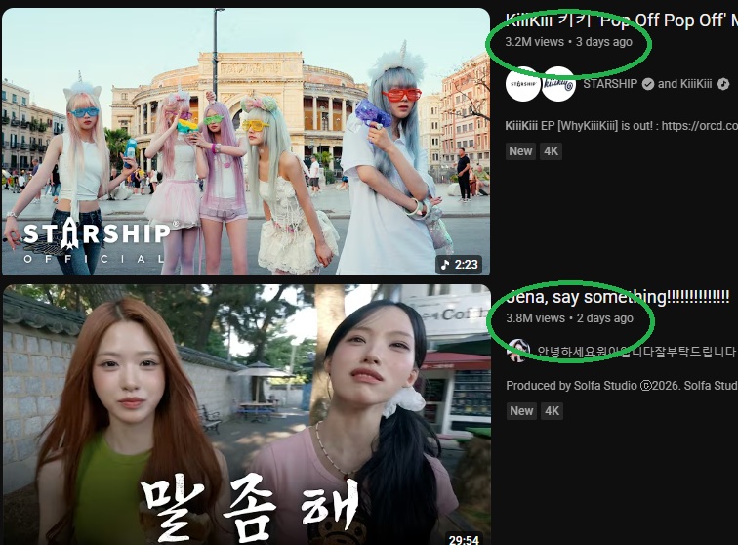Image resolution: width=738 pixels, height=545 pixels.
Task: Open the KiiiKiii 'Pop Off Pop Off' title
Action: click(621, 21)
